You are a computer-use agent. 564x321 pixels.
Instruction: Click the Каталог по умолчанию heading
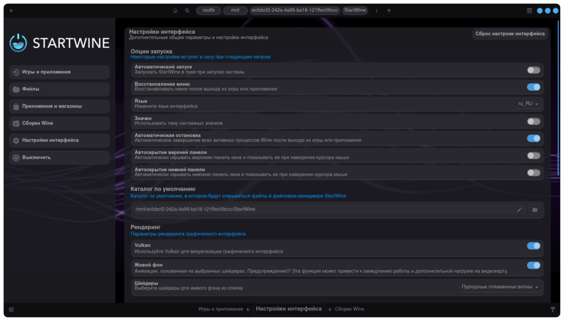(163, 189)
